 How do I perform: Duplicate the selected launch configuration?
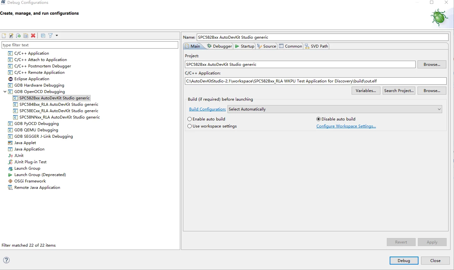pyautogui.click(x=26, y=35)
